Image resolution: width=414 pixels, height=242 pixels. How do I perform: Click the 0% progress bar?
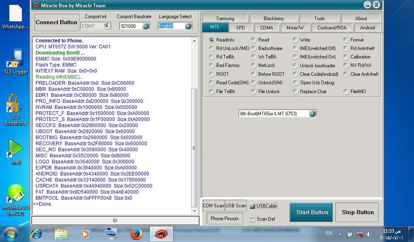115,220
